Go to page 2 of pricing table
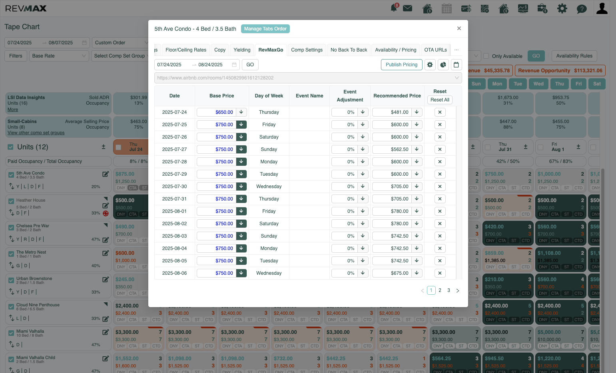This screenshot has height=373, width=616. [440, 290]
